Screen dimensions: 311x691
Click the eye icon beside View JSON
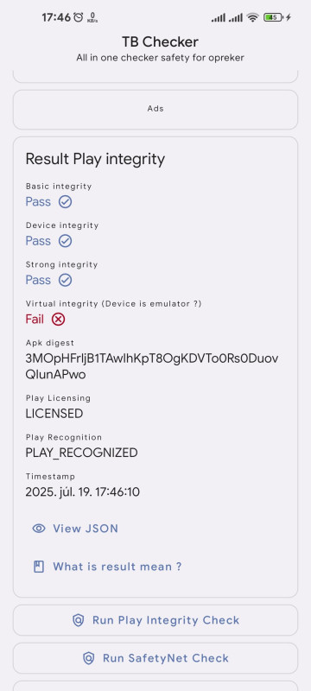[x=39, y=529]
